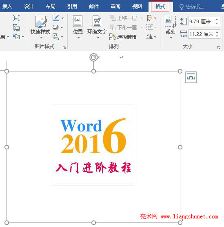Viewport: 224px width, 227px height.
Task: Open the 大小 size dialog launcher
Action: pos(219,47)
